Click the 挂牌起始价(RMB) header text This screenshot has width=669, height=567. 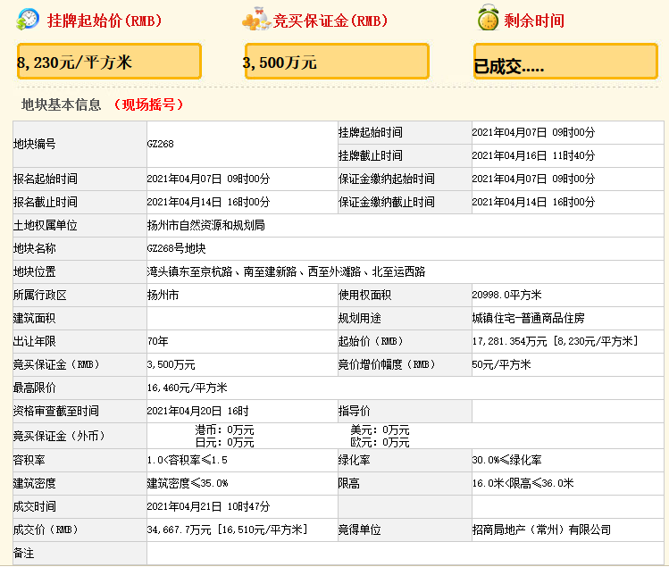(x=105, y=20)
